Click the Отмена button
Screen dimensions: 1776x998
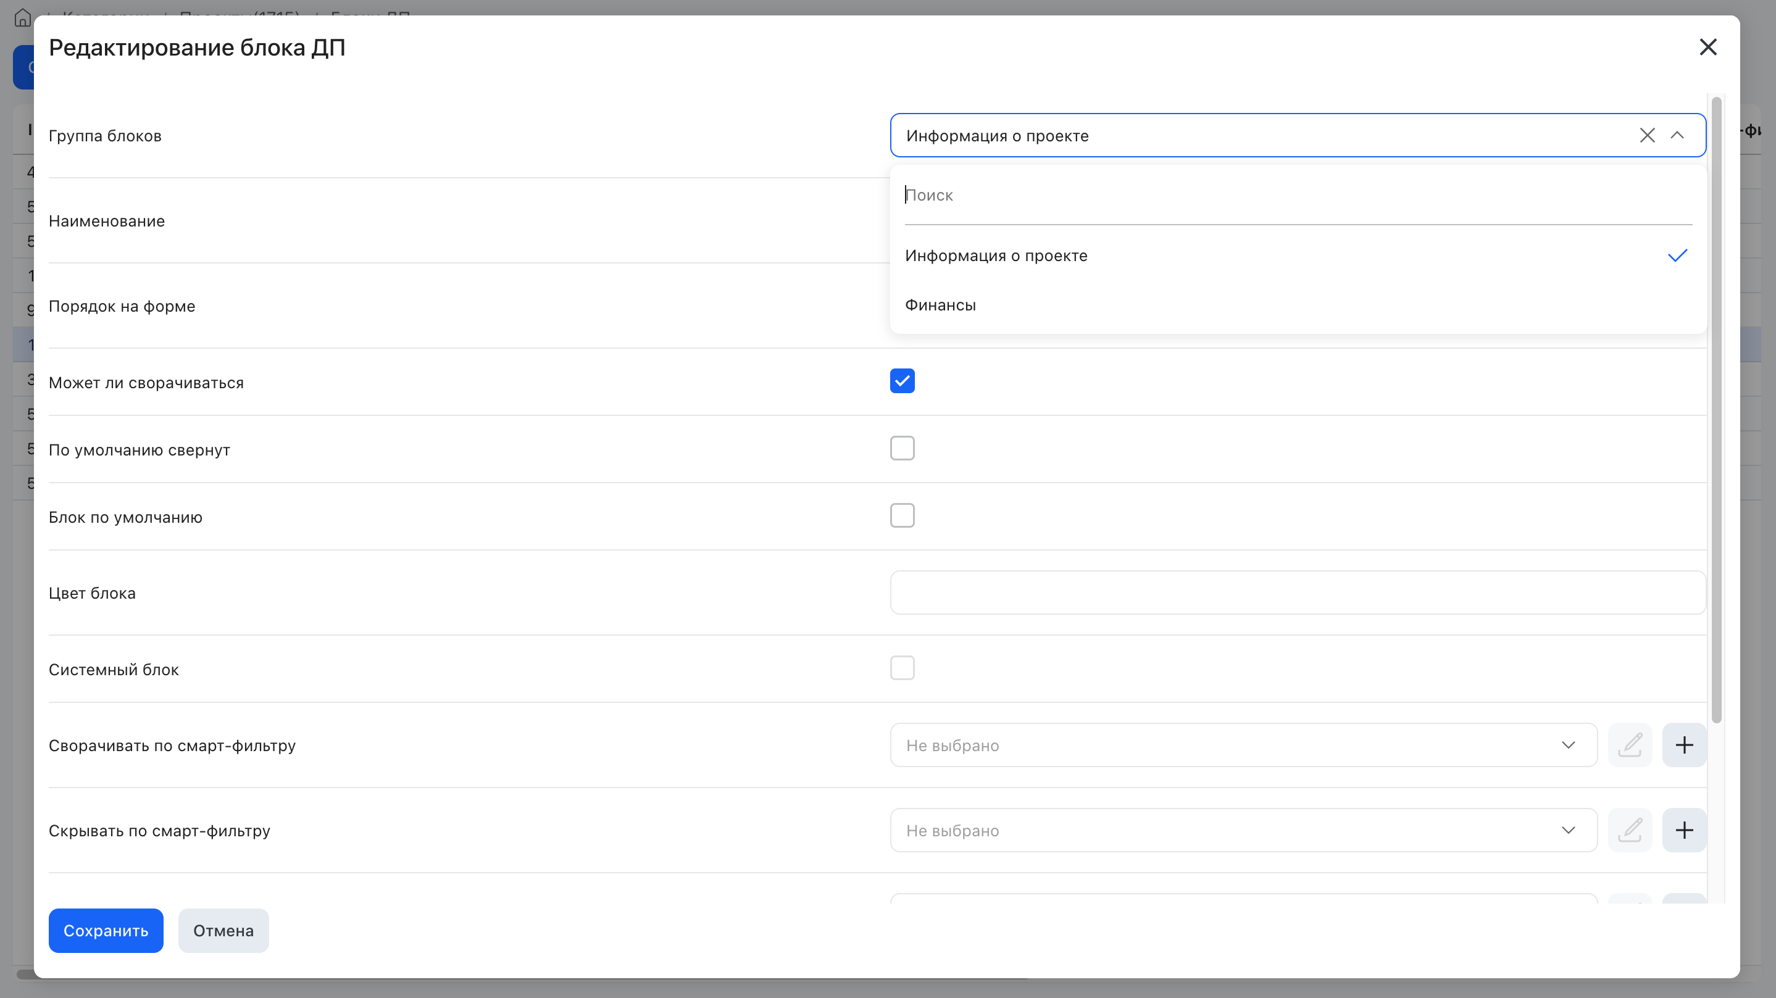pyautogui.click(x=223, y=931)
